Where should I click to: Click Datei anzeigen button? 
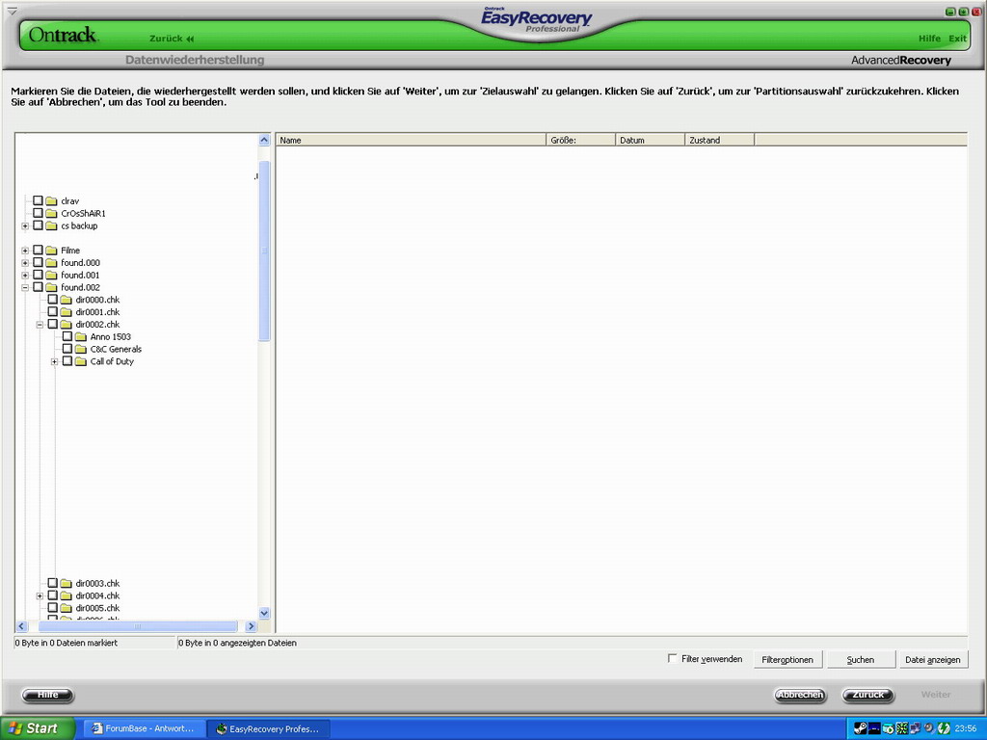tap(933, 659)
